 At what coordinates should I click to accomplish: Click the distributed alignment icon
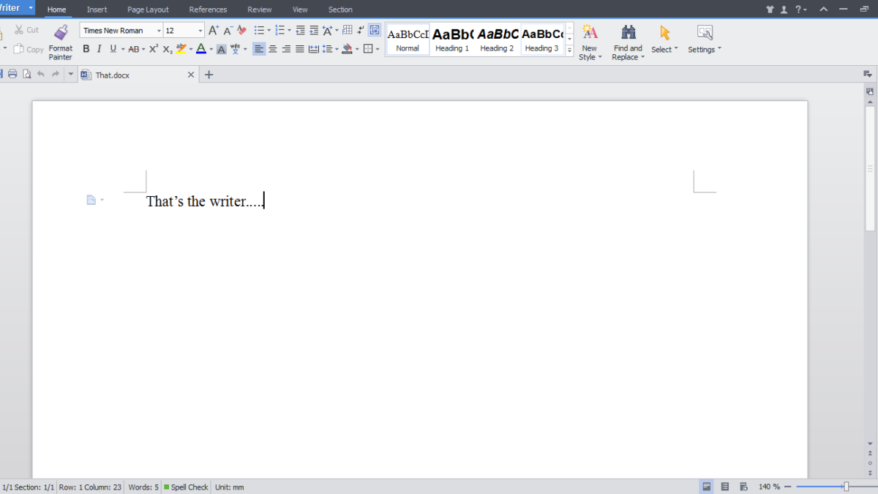click(x=313, y=49)
